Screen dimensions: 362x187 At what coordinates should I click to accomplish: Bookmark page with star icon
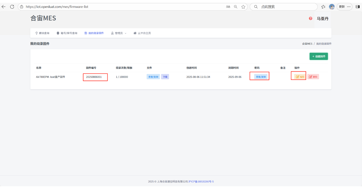click(243, 7)
